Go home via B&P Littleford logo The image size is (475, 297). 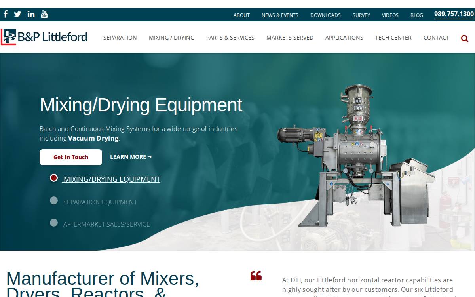44,37
